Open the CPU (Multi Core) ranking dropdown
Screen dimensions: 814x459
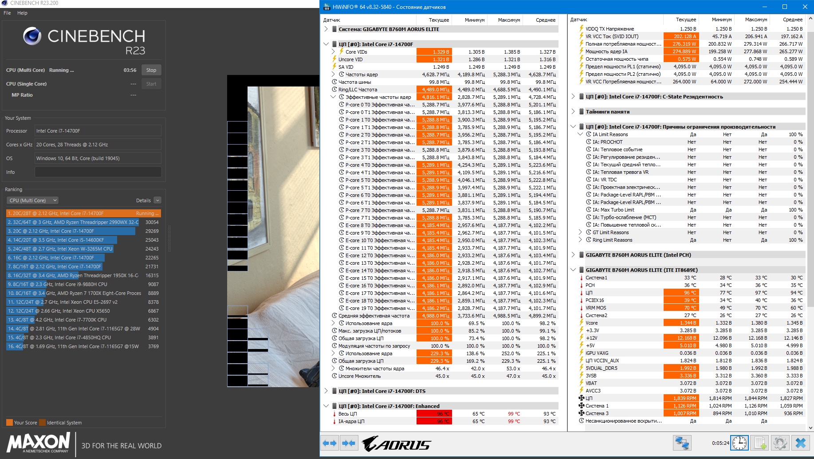pos(32,200)
